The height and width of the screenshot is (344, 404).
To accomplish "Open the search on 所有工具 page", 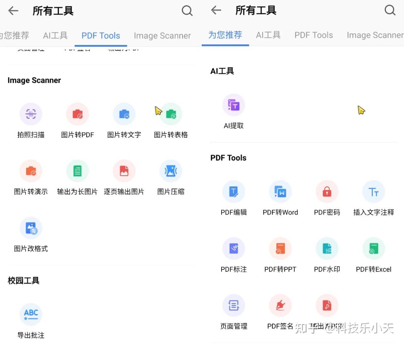I will pos(187,10).
